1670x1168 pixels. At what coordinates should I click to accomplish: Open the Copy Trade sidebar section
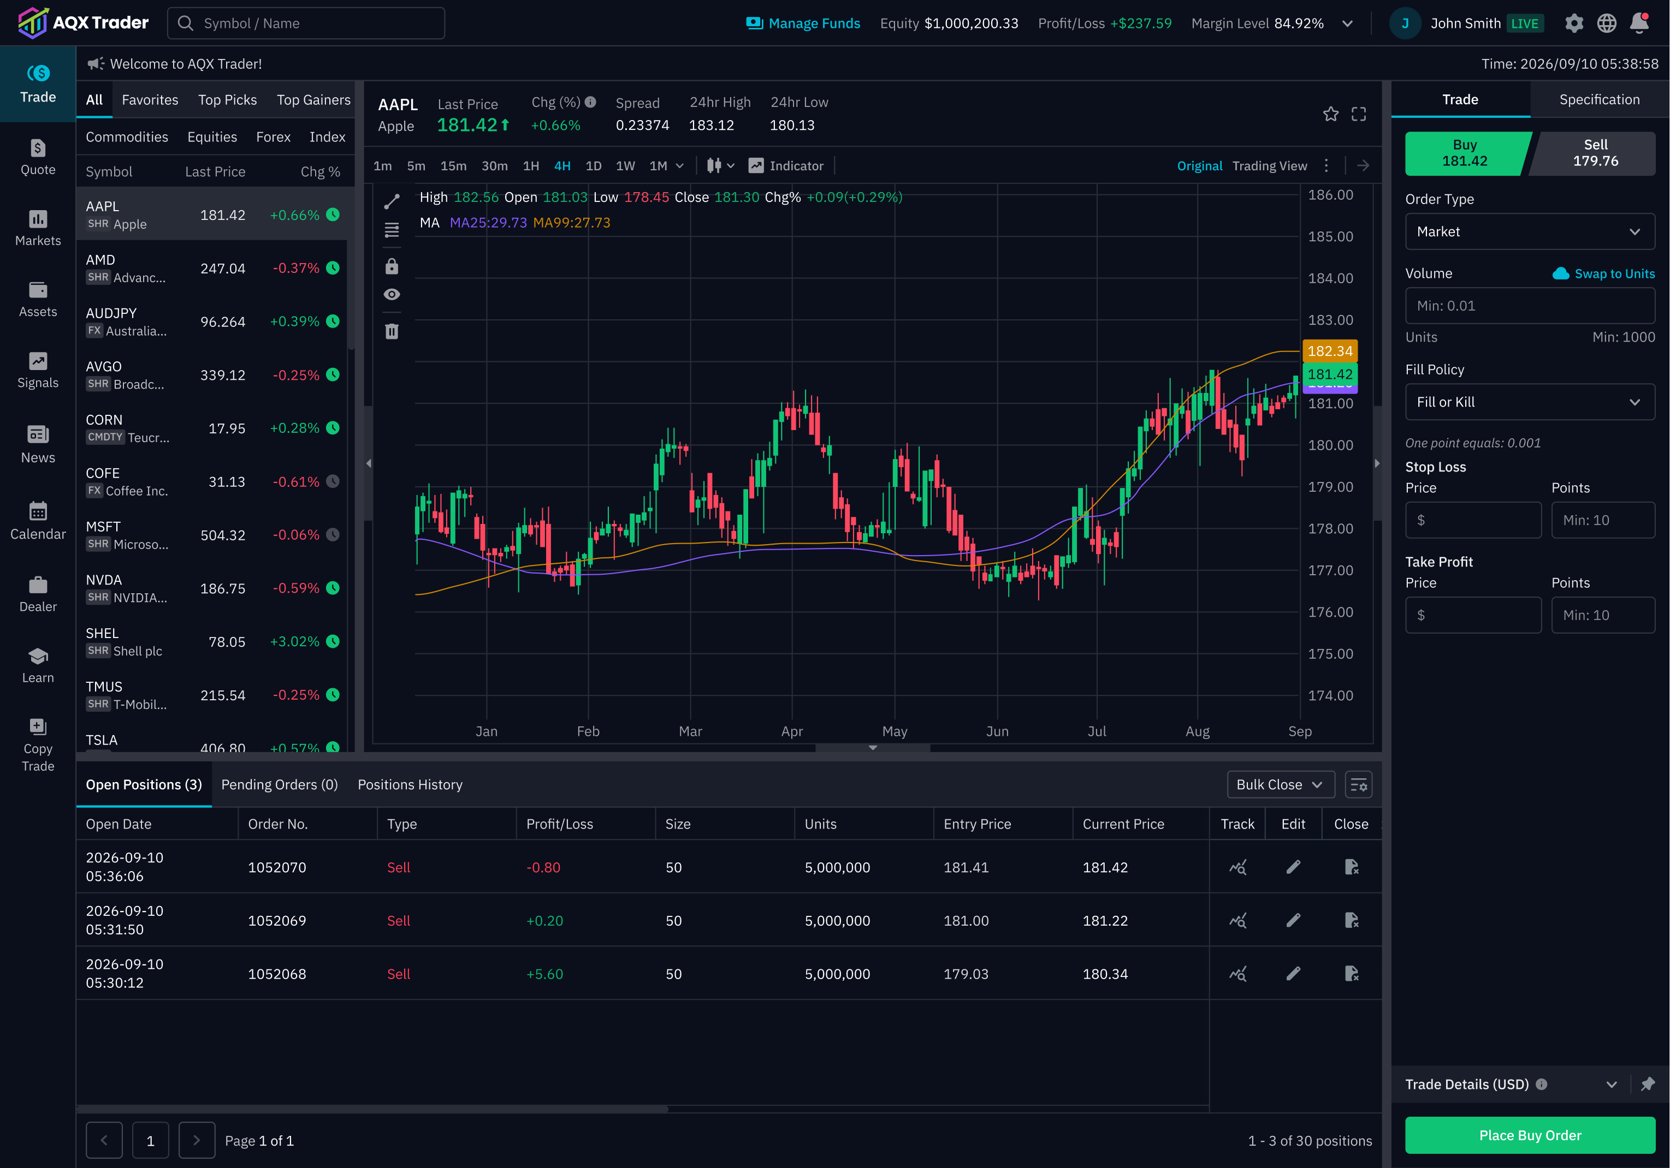pyautogui.click(x=38, y=745)
